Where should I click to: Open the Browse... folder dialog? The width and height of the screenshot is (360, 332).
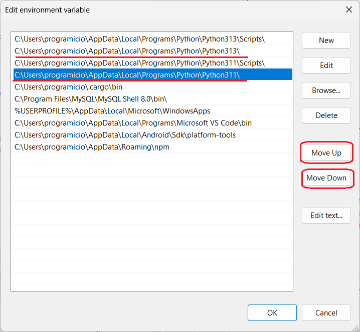pyautogui.click(x=326, y=90)
